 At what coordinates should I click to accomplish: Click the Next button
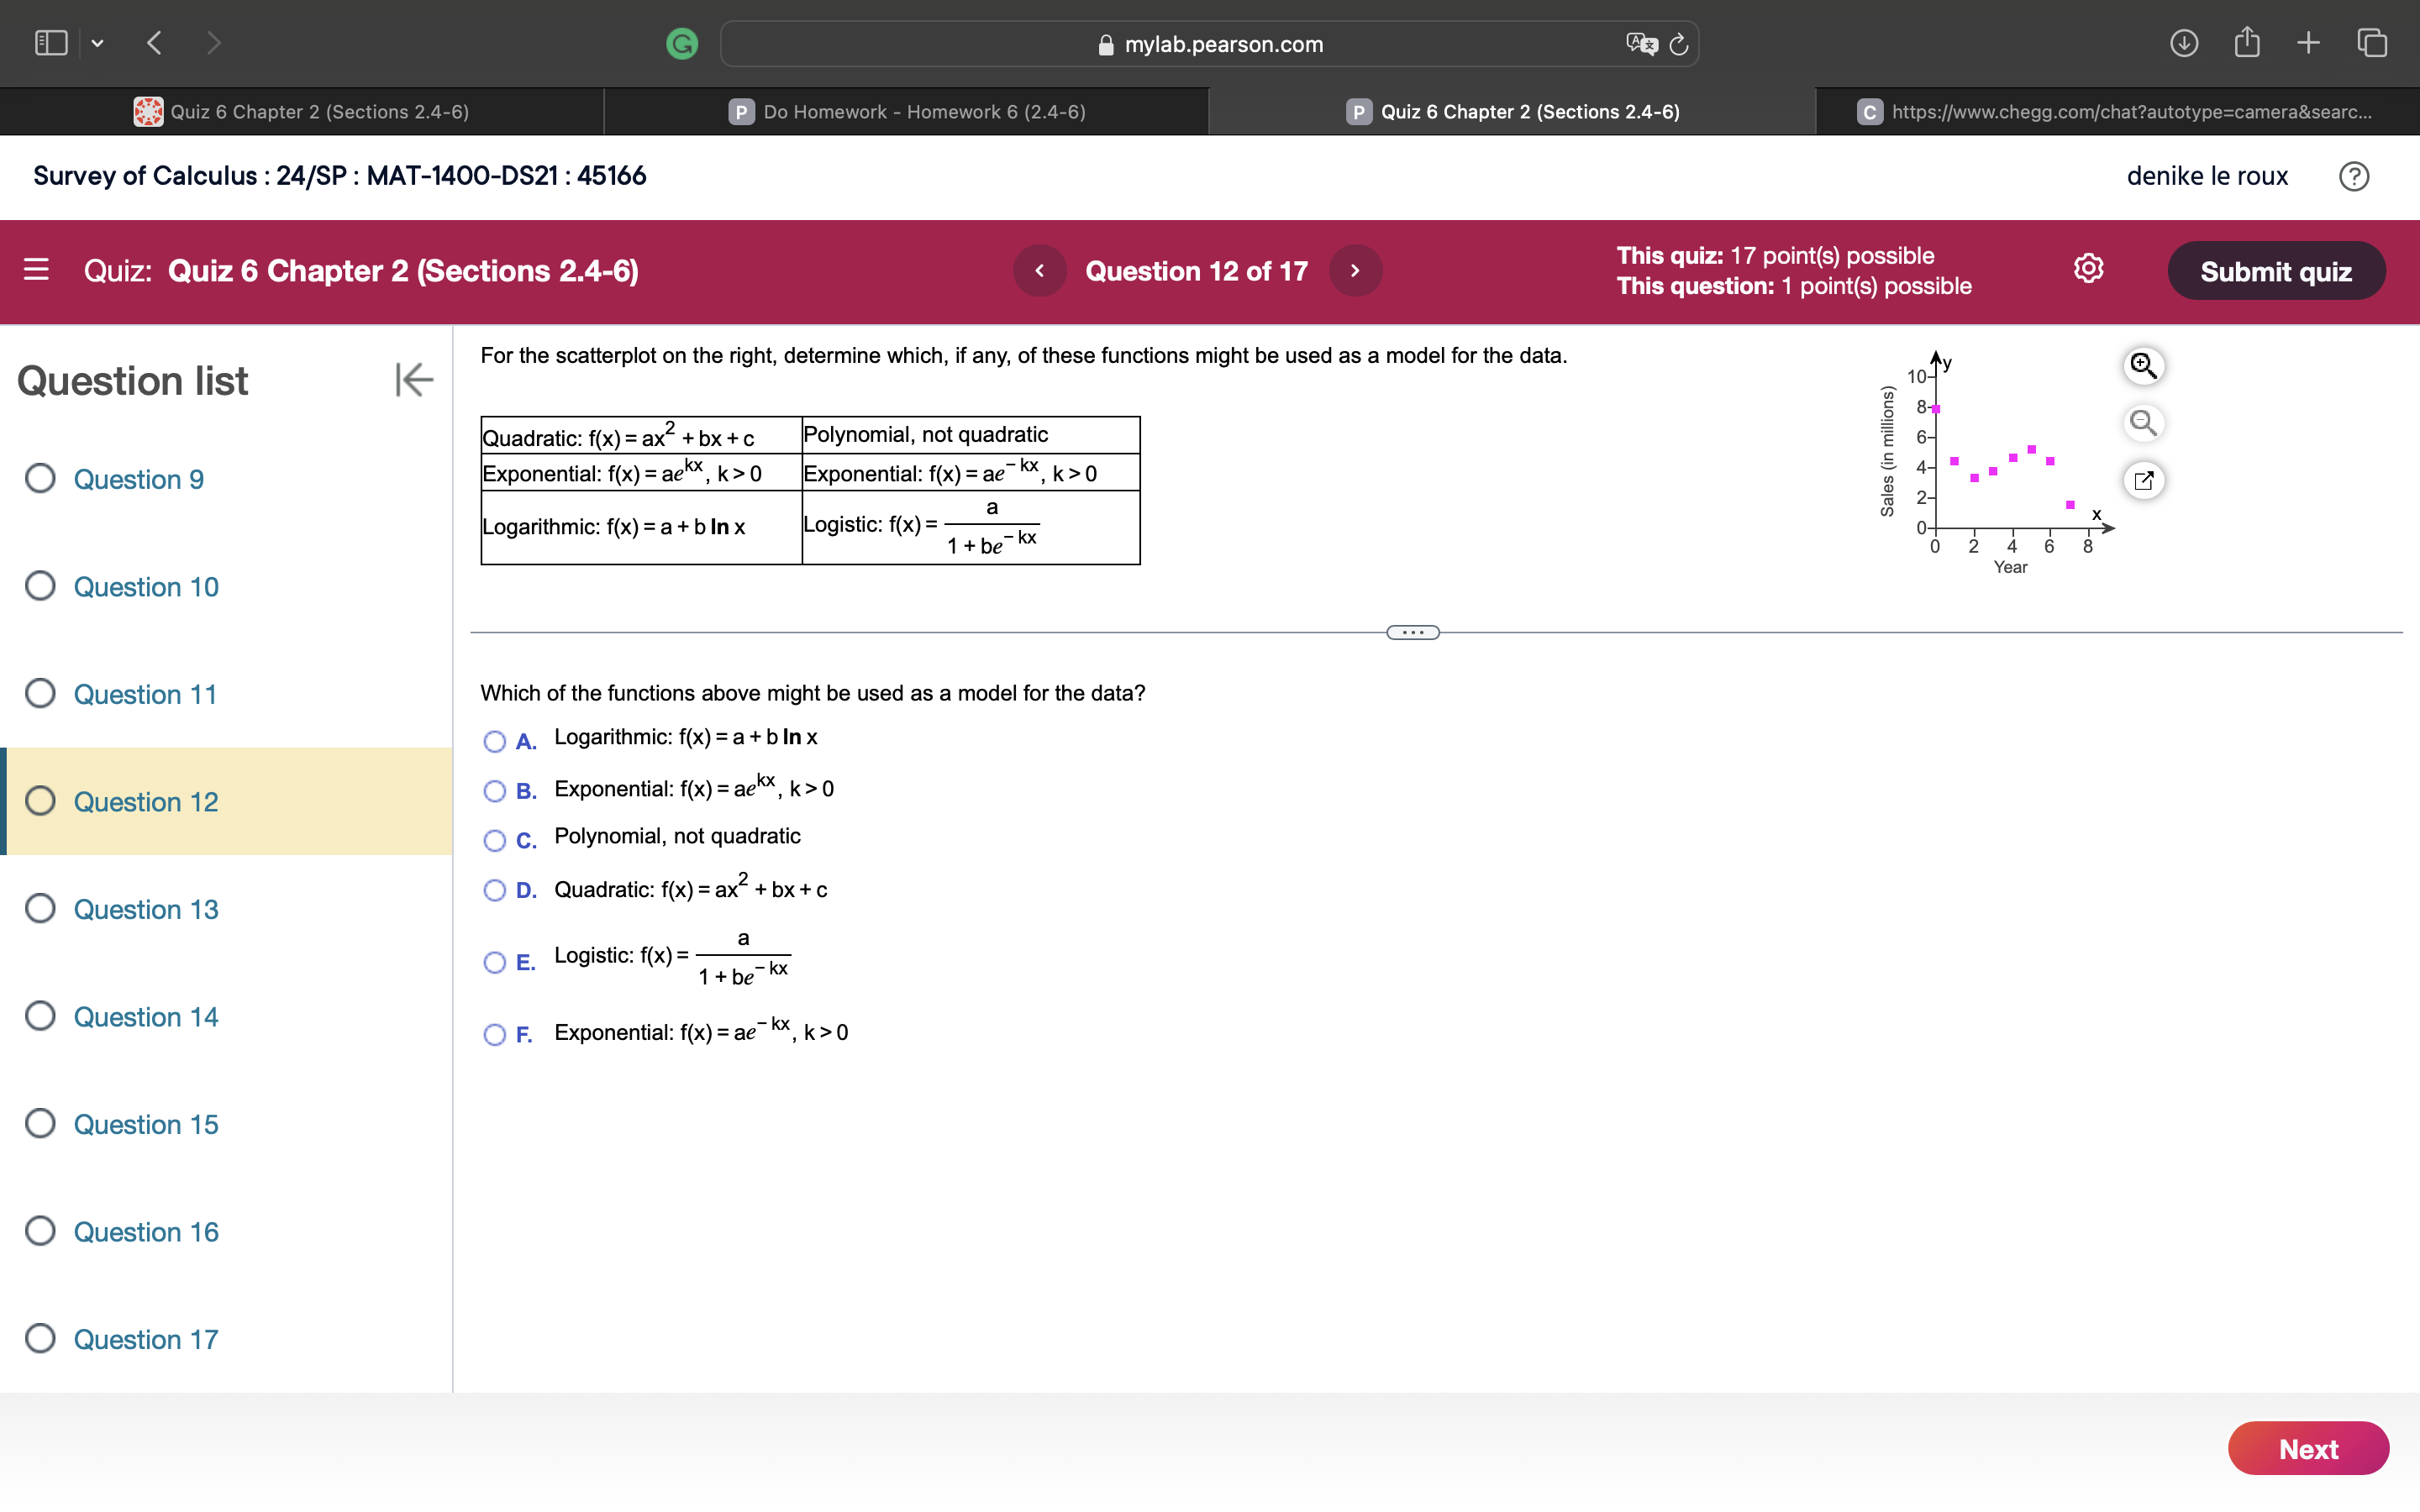tap(2308, 1448)
